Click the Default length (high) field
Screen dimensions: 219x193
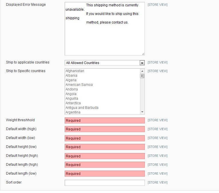click(104, 165)
